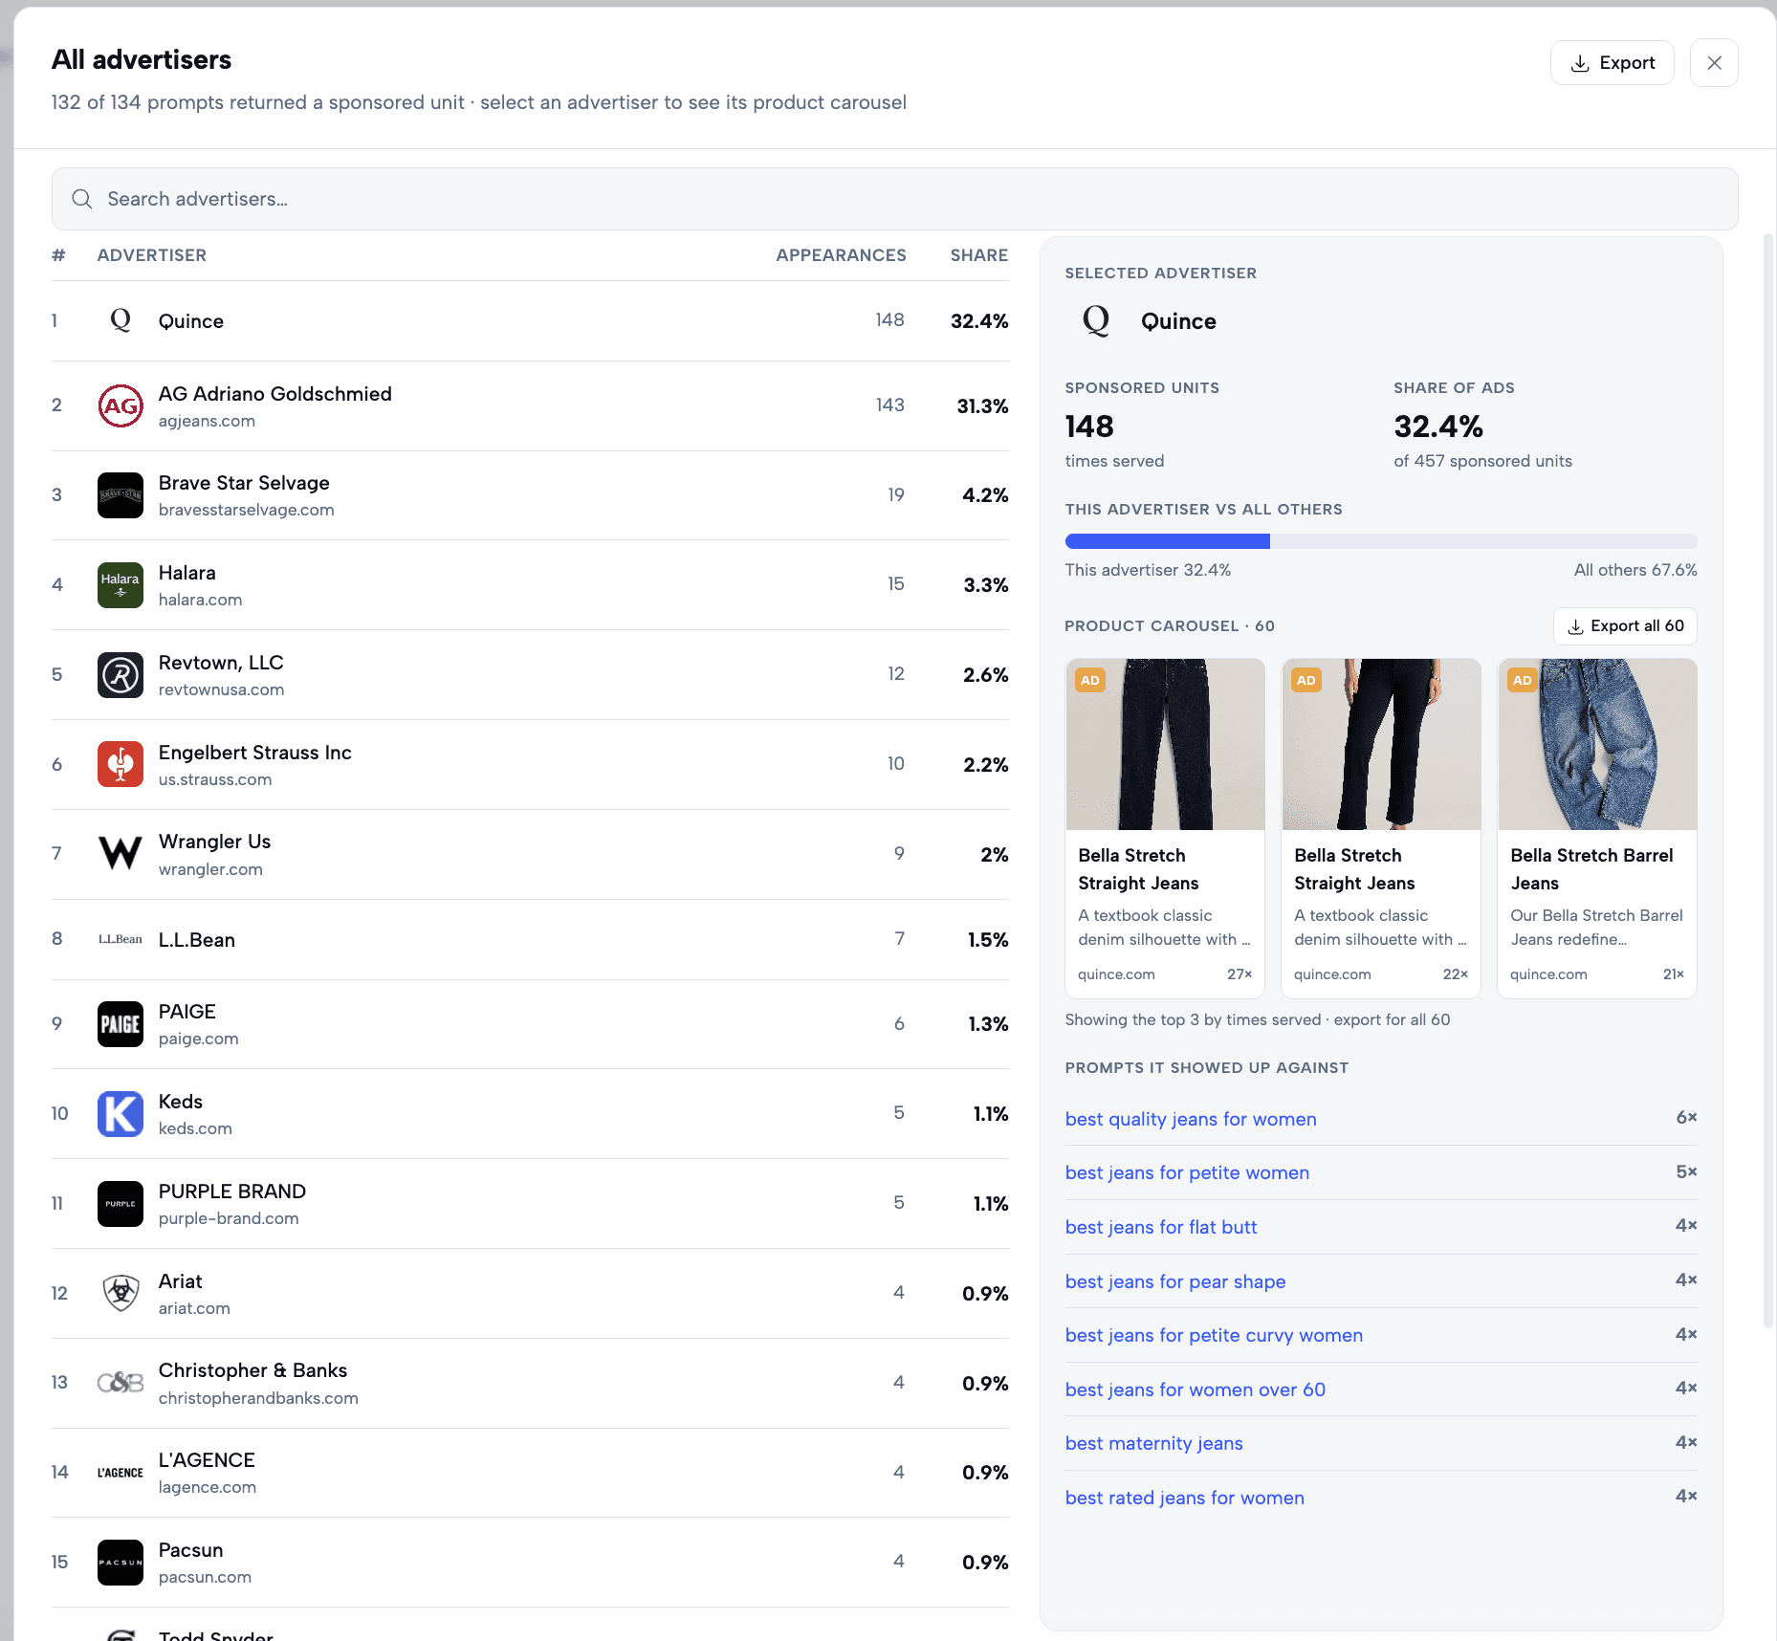Click the agjeans.com domain text

207,421
